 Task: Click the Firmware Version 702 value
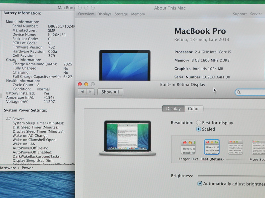tap(51, 47)
